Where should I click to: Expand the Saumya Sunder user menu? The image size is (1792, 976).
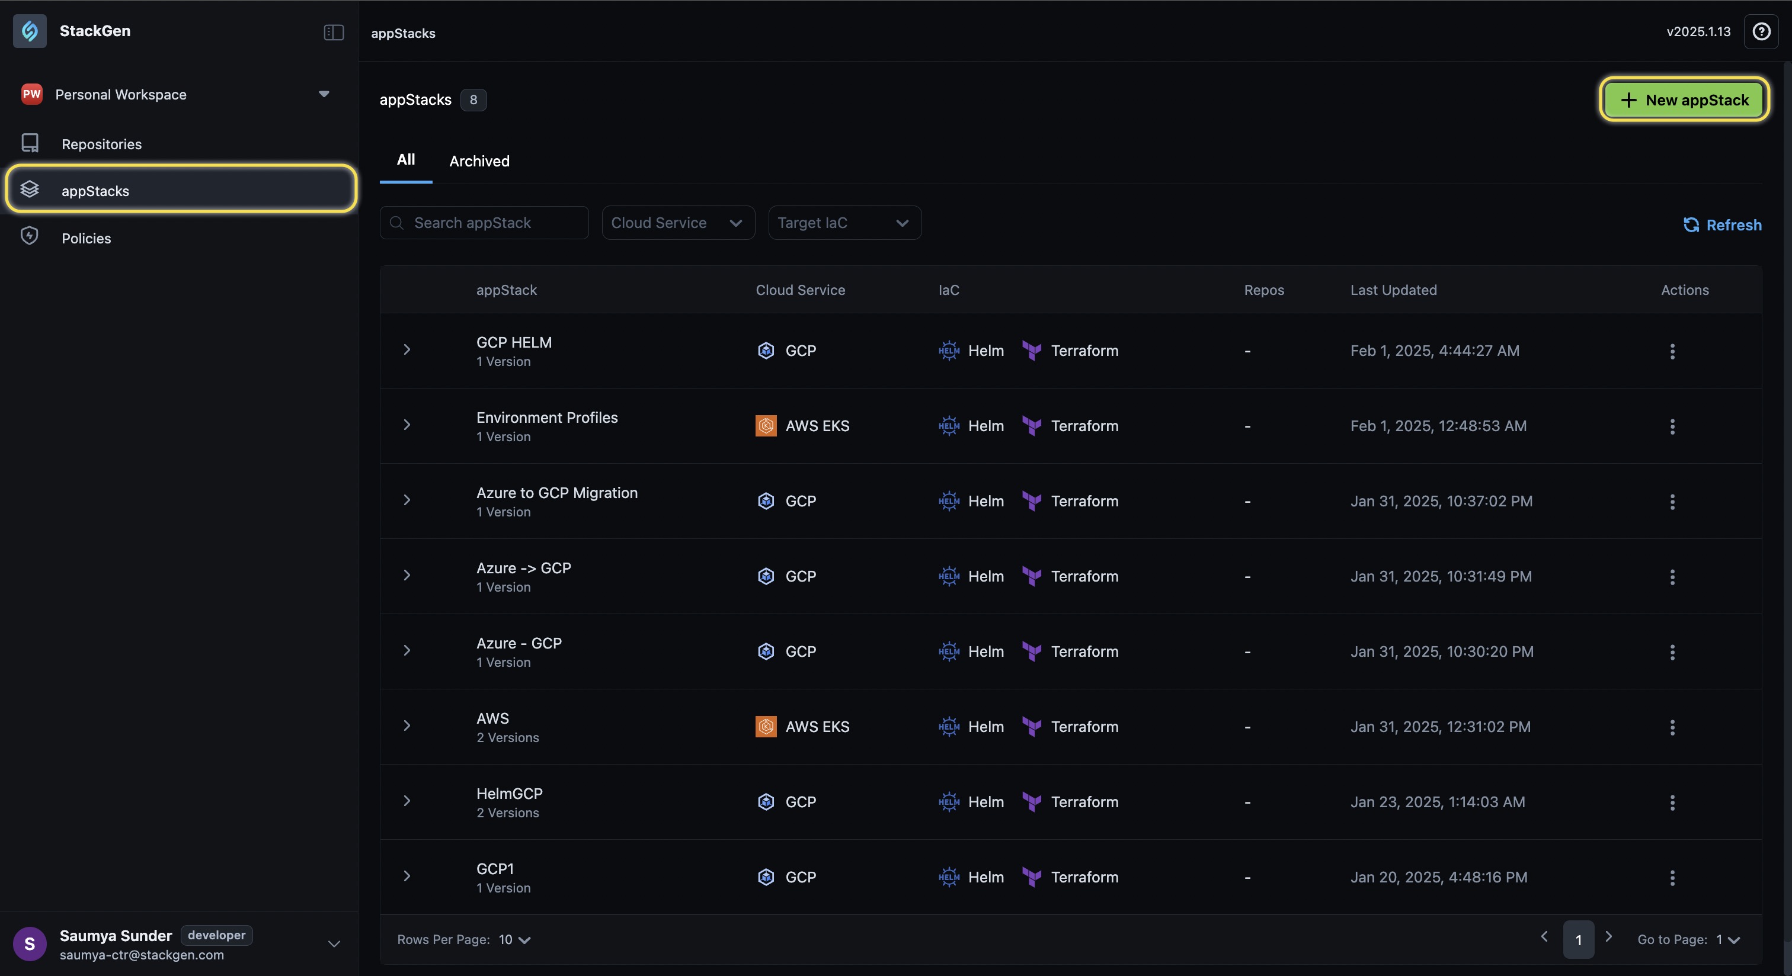tap(334, 943)
